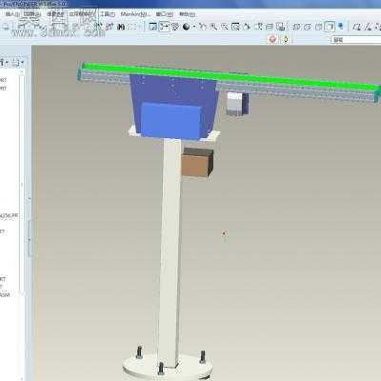Open the 窗口 (Window) menu

pos(165,14)
